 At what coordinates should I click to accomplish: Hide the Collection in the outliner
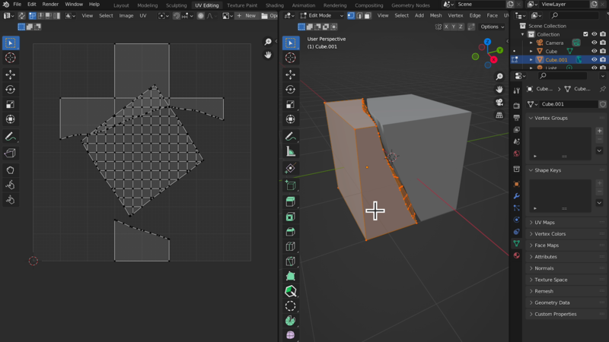[x=595, y=34]
